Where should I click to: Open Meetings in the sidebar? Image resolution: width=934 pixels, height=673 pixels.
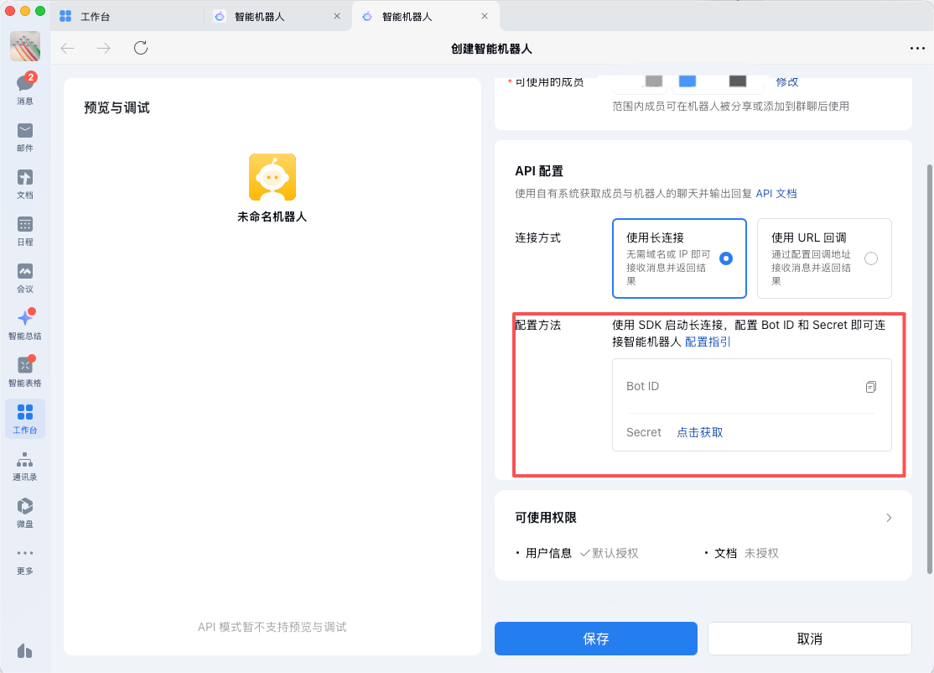pos(25,275)
